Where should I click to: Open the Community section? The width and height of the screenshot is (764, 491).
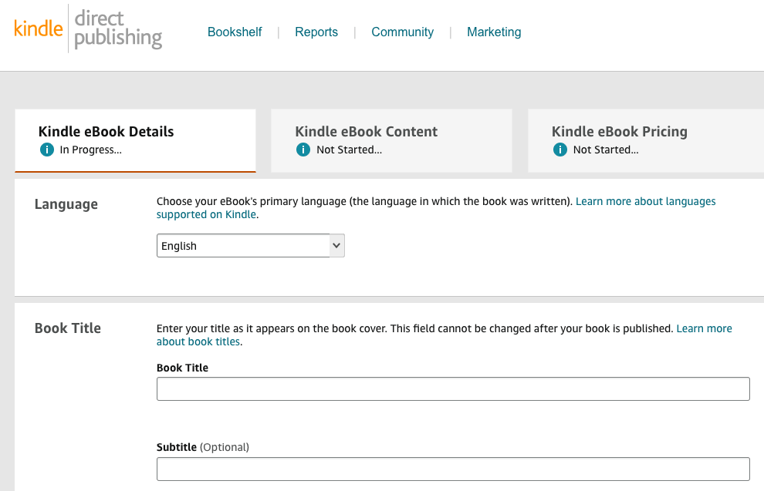pos(402,32)
